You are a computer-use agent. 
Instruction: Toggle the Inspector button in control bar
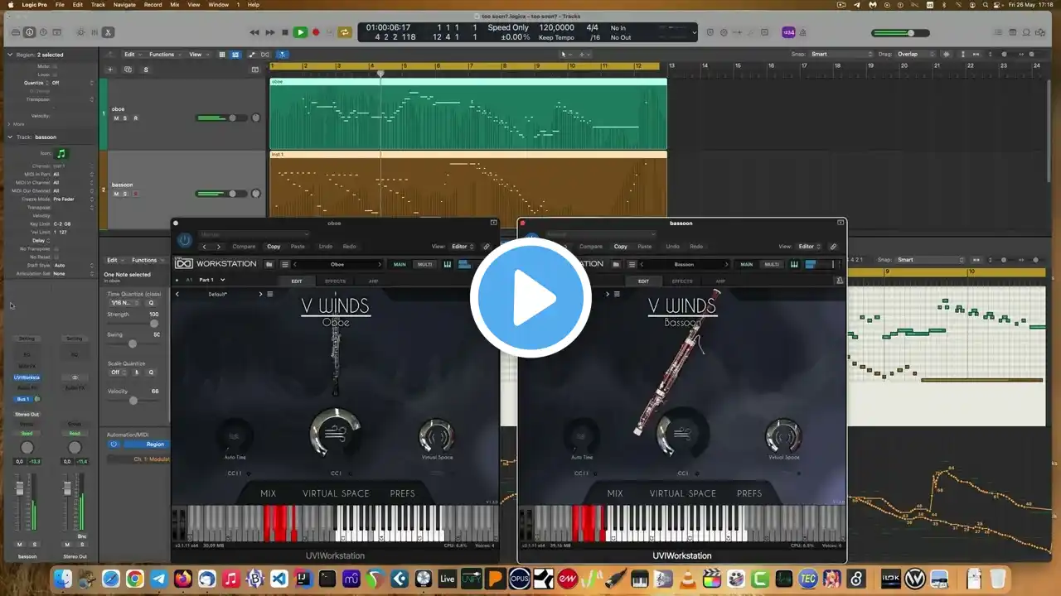(x=30, y=32)
